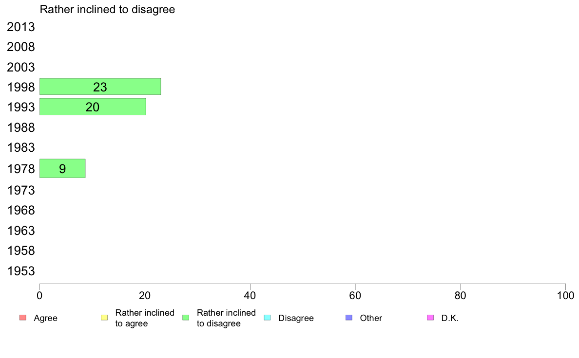Click the 1988 year label

tap(21, 127)
